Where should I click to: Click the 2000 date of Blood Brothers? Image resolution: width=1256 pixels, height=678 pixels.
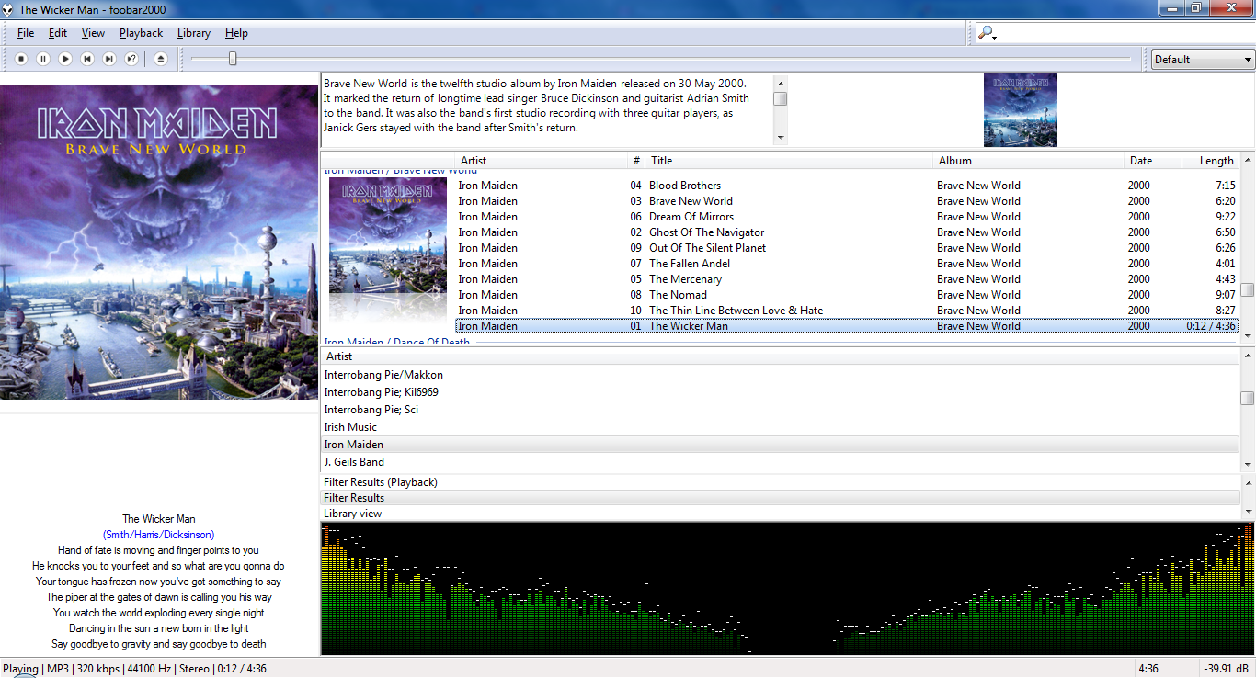1138,186
